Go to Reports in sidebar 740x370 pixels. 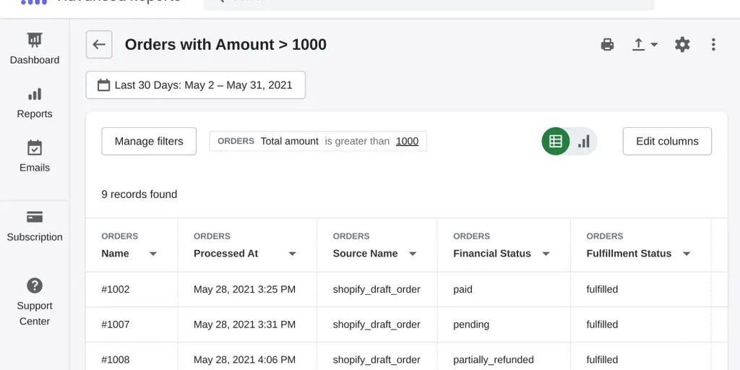[35, 103]
